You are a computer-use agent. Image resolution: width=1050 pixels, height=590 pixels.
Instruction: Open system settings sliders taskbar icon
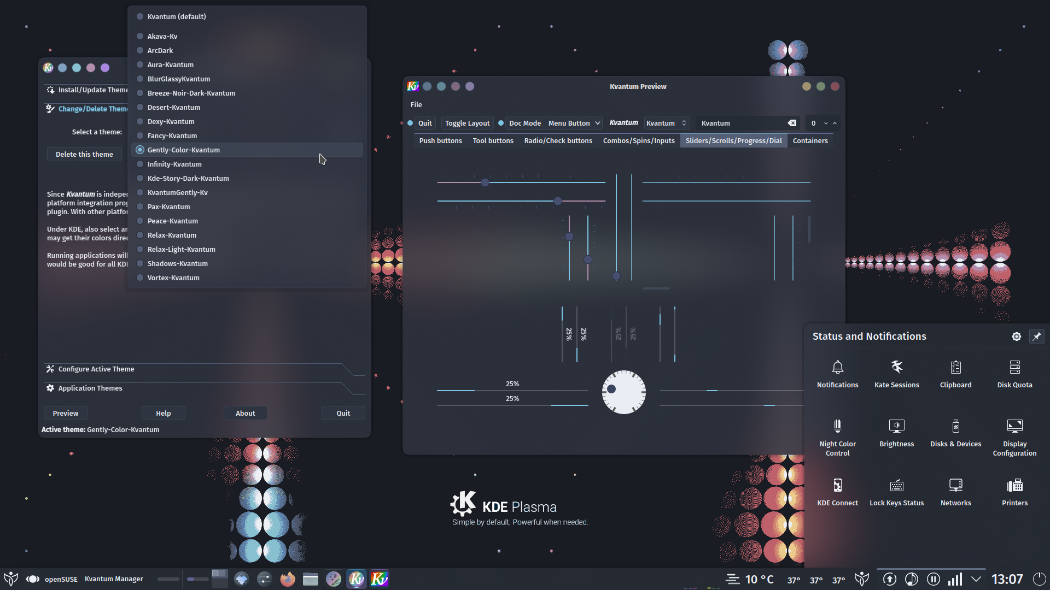(x=264, y=579)
